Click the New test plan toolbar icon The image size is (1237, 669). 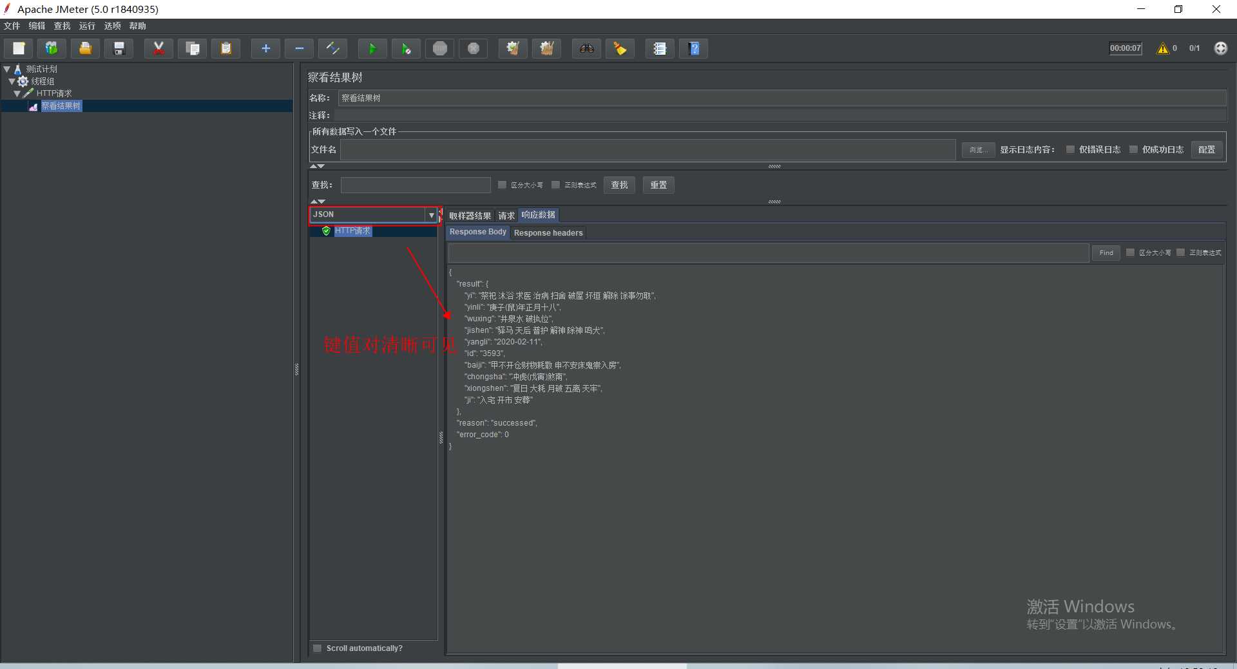coord(19,48)
